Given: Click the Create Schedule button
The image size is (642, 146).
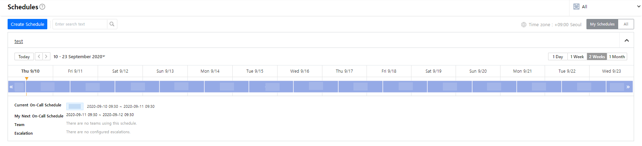Looking at the screenshot, I should tap(27, 24).
